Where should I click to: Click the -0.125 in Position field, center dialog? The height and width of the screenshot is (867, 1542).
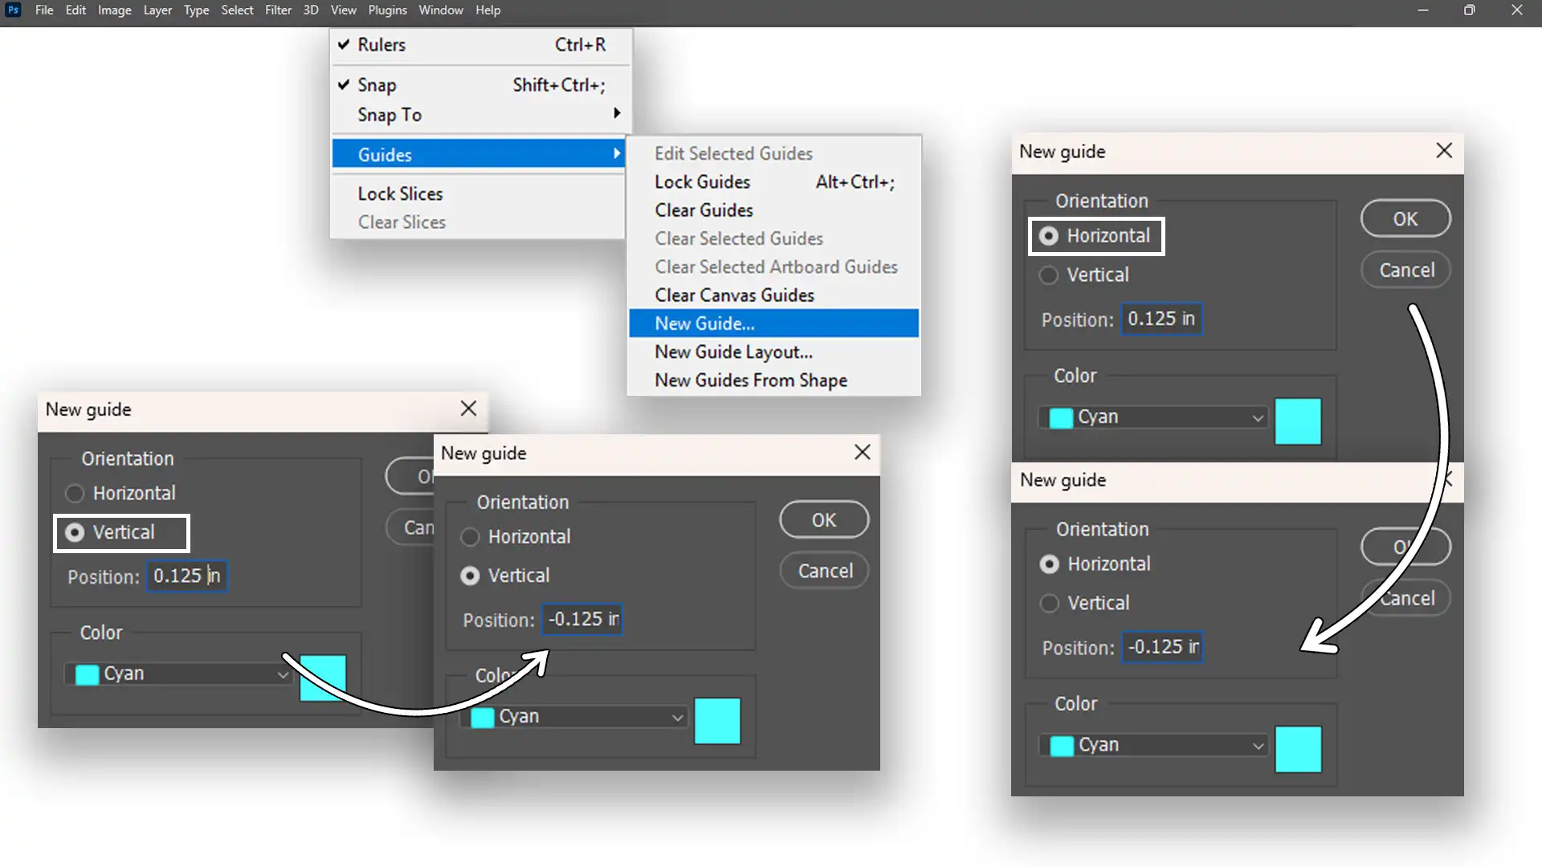pos(582,620)
